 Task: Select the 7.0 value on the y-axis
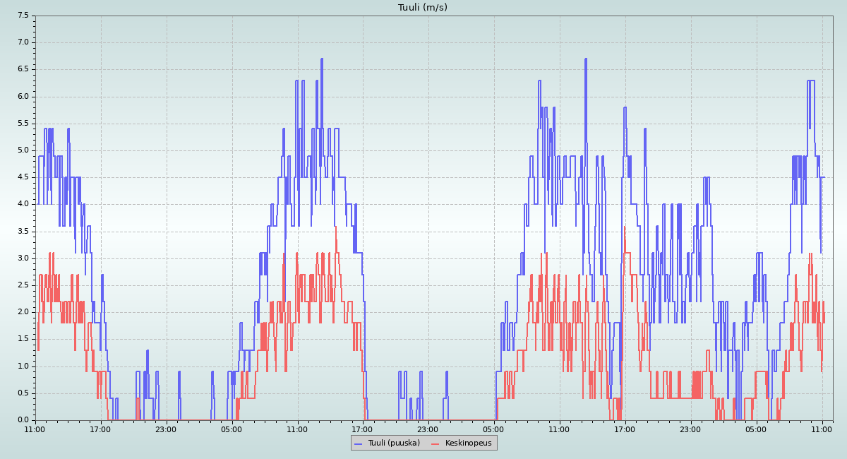23,42
